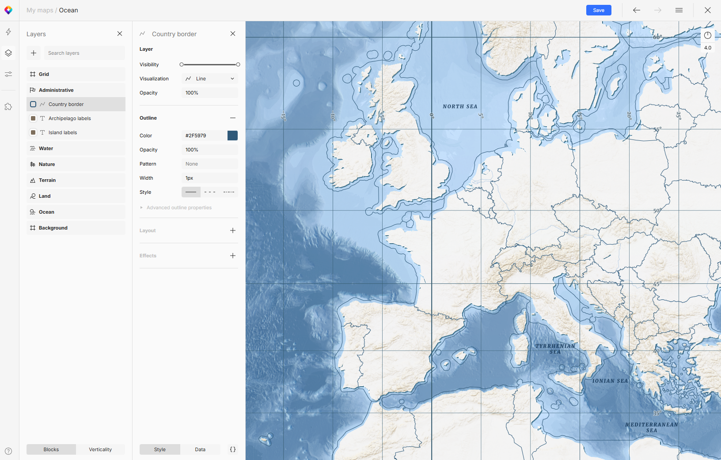Open the Layers panel icon in left rail

click(8, 53)
